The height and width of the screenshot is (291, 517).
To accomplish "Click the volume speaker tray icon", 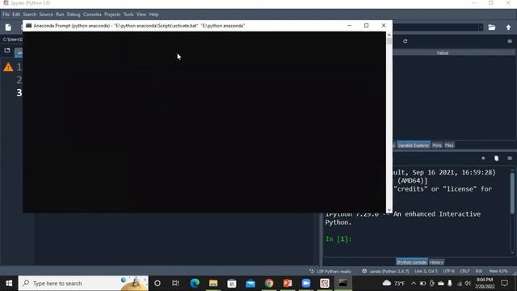I will click(x=468, y=284).
